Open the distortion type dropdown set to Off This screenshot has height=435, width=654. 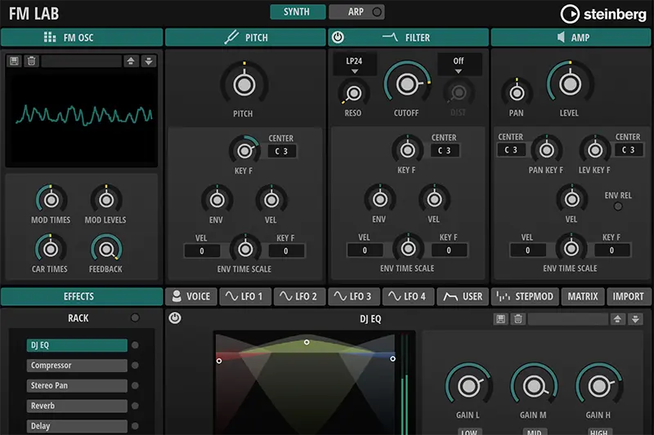459,65
